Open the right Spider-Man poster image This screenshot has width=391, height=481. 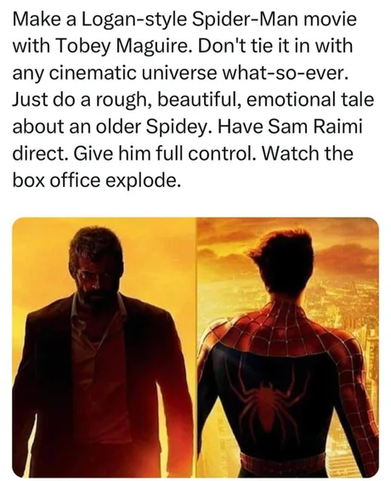coord(287,347)
